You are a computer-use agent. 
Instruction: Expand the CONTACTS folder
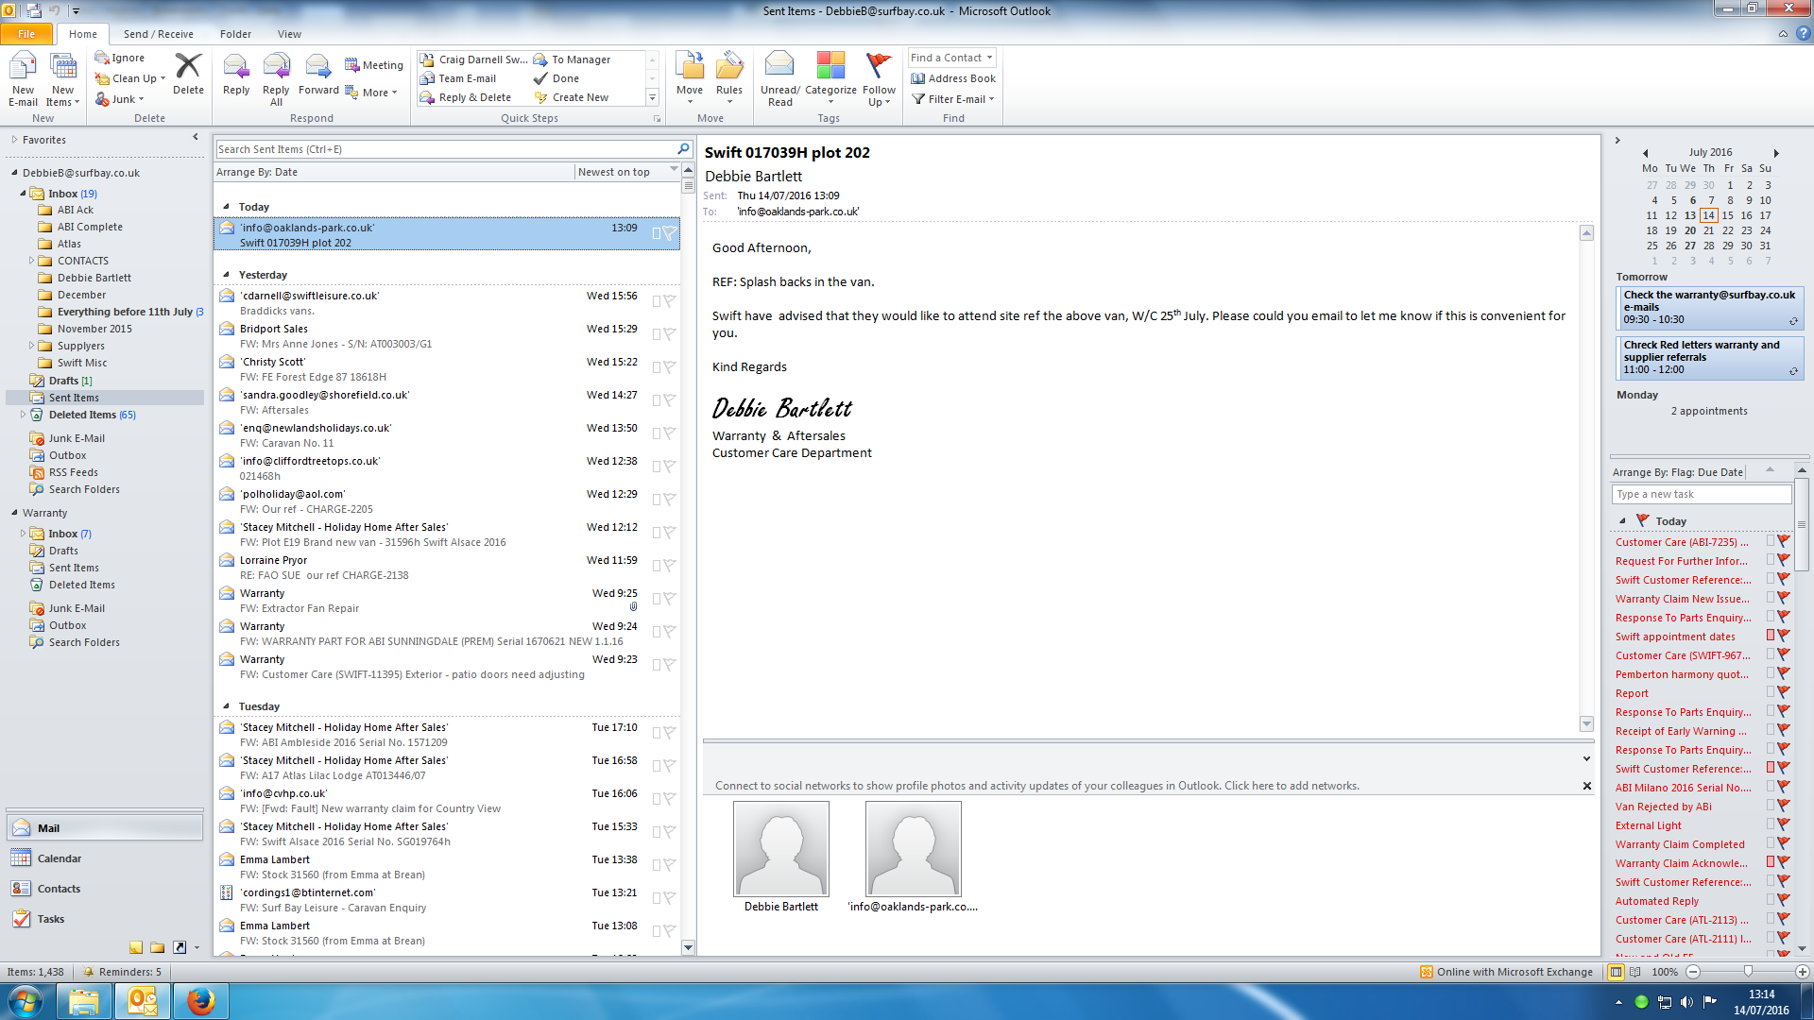(31, 261)
